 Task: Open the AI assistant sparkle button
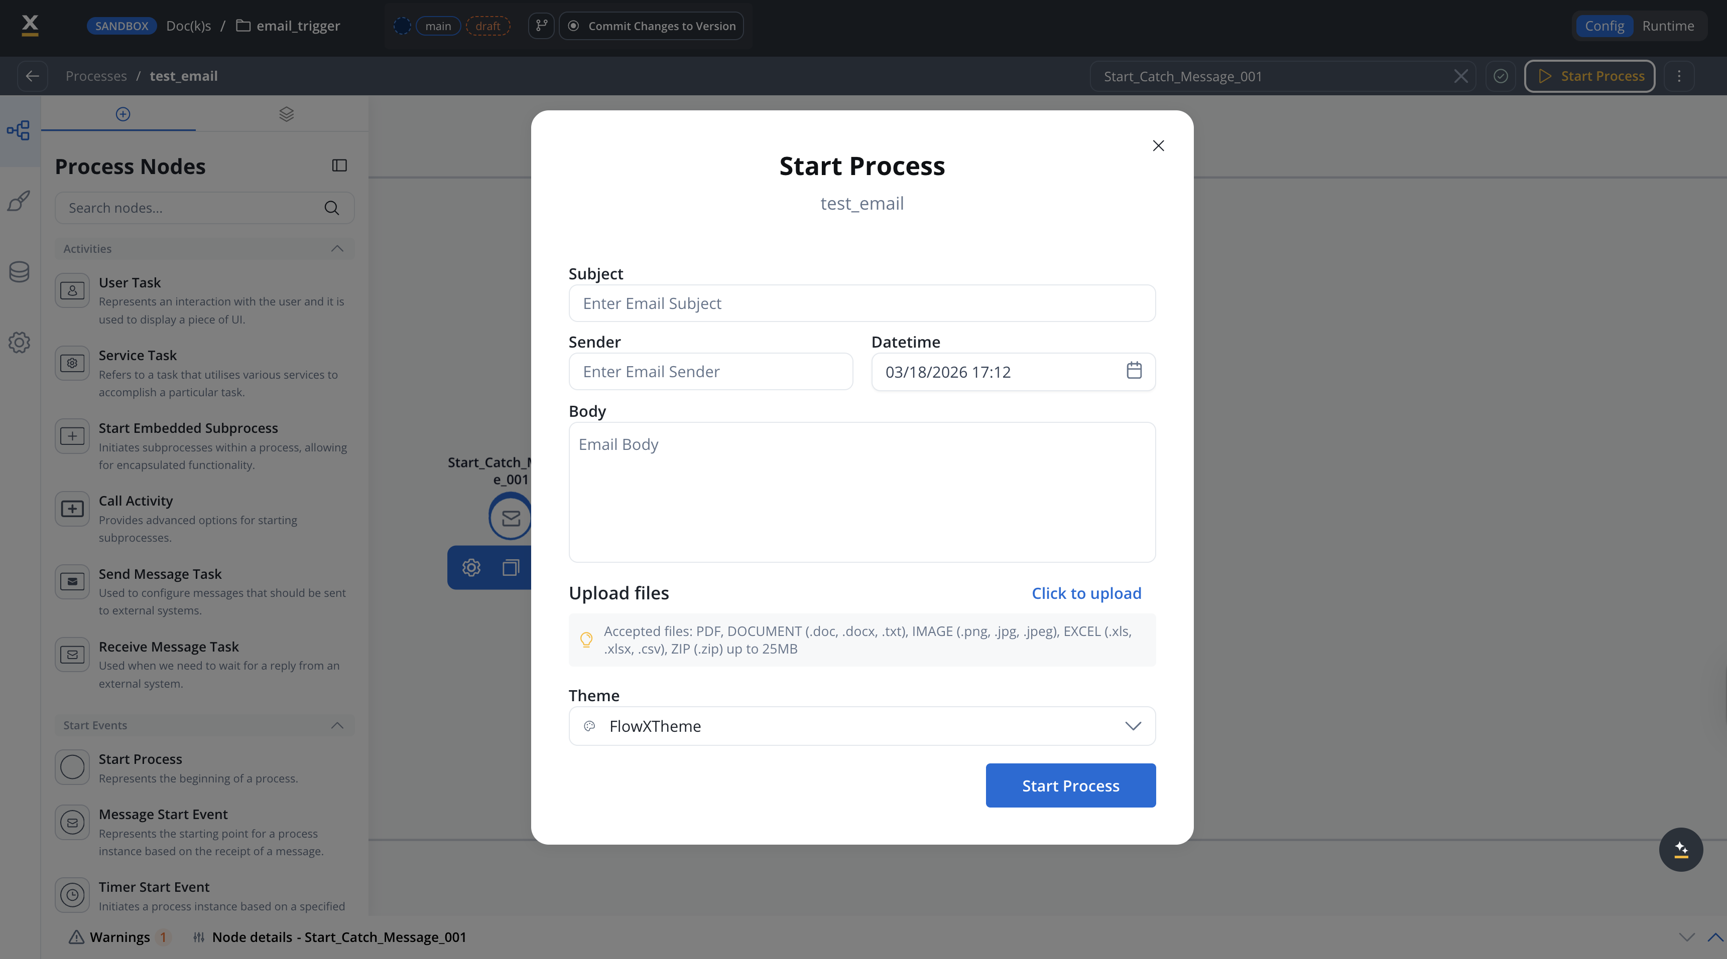[x=1680, y=849]
